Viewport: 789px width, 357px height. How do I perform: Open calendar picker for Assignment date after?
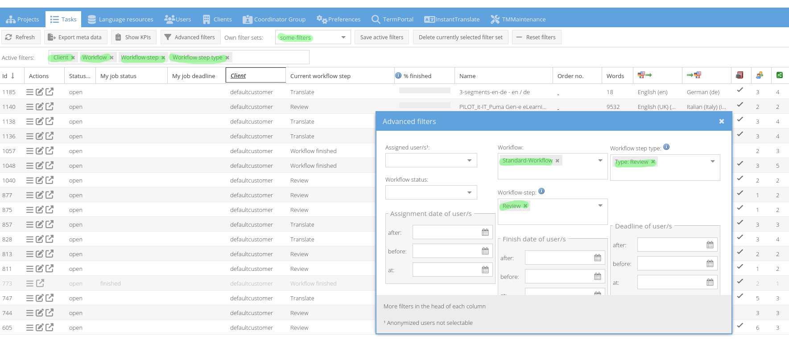(485, 232)
